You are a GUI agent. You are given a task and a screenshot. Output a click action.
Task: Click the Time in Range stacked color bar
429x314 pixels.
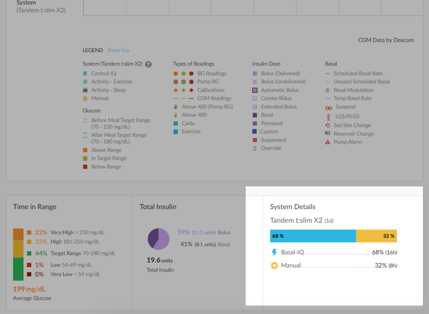18,255
